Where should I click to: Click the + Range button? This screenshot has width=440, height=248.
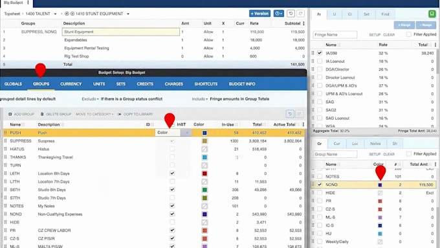(x=404, y=25)
